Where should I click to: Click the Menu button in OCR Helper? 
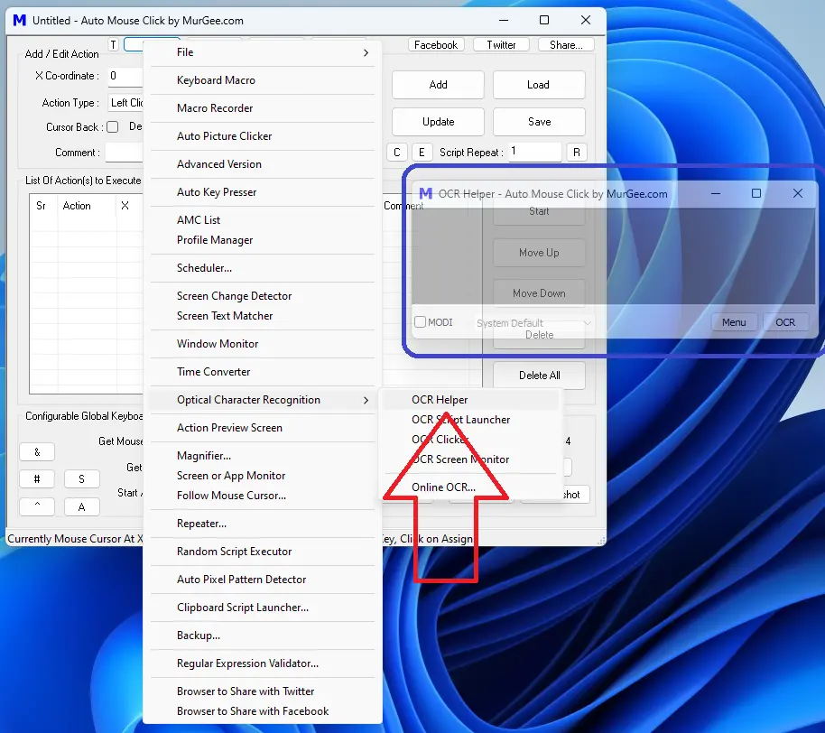click(734, 322)
